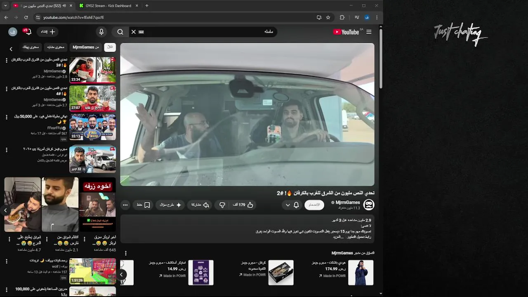Open the caravan board game product thumbnail
Viewport: 528px width, 297px height.
281,272
